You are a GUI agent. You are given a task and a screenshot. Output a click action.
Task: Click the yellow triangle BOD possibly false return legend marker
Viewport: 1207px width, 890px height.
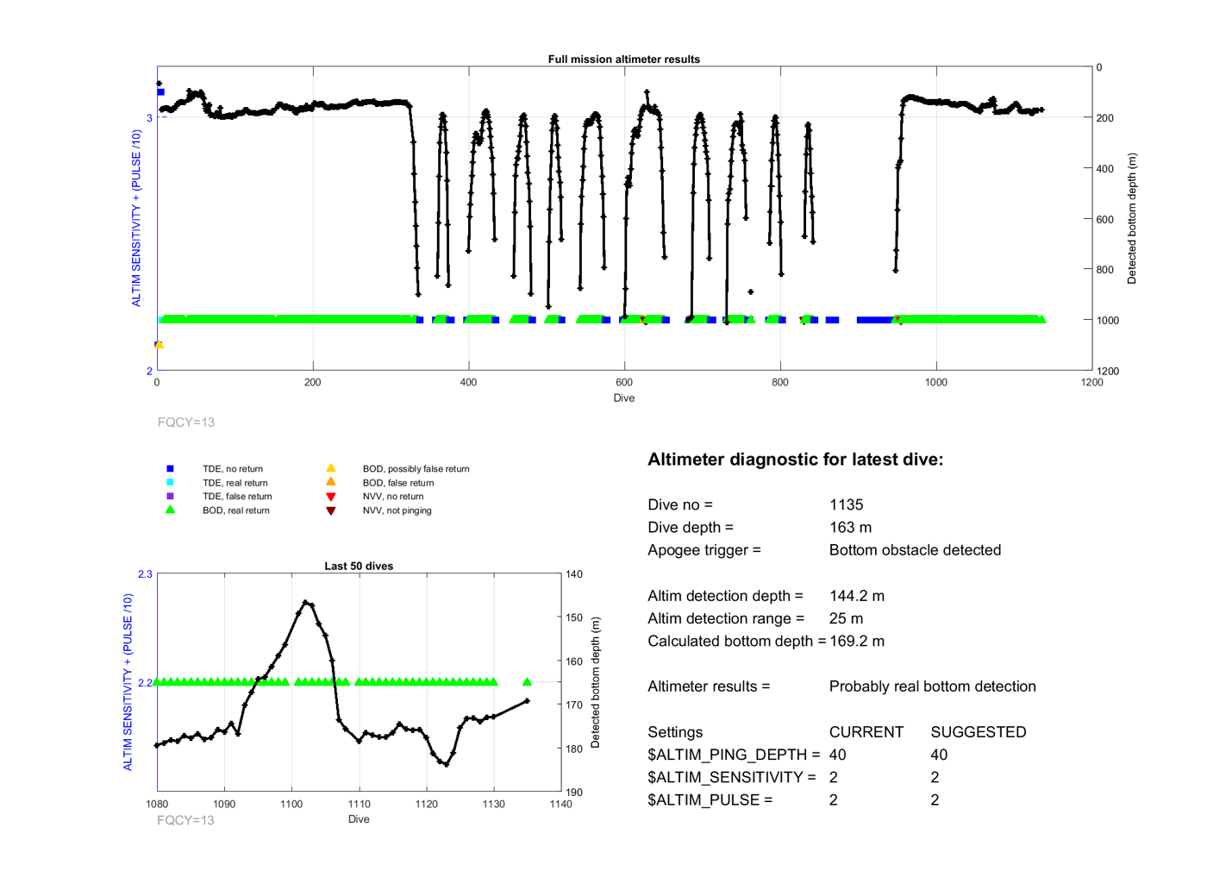(330, 468)
